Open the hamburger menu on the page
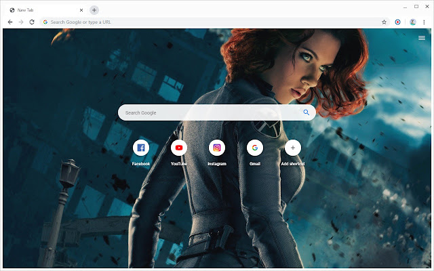The width and height of the screenshot is (434, 271). tap(422, 38)
